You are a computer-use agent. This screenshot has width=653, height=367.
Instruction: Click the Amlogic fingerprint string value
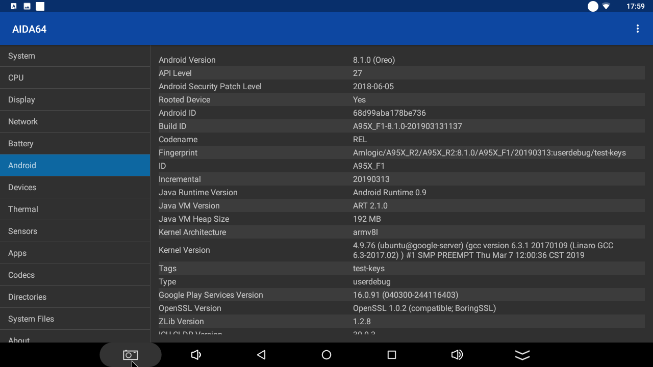[490, 153]
